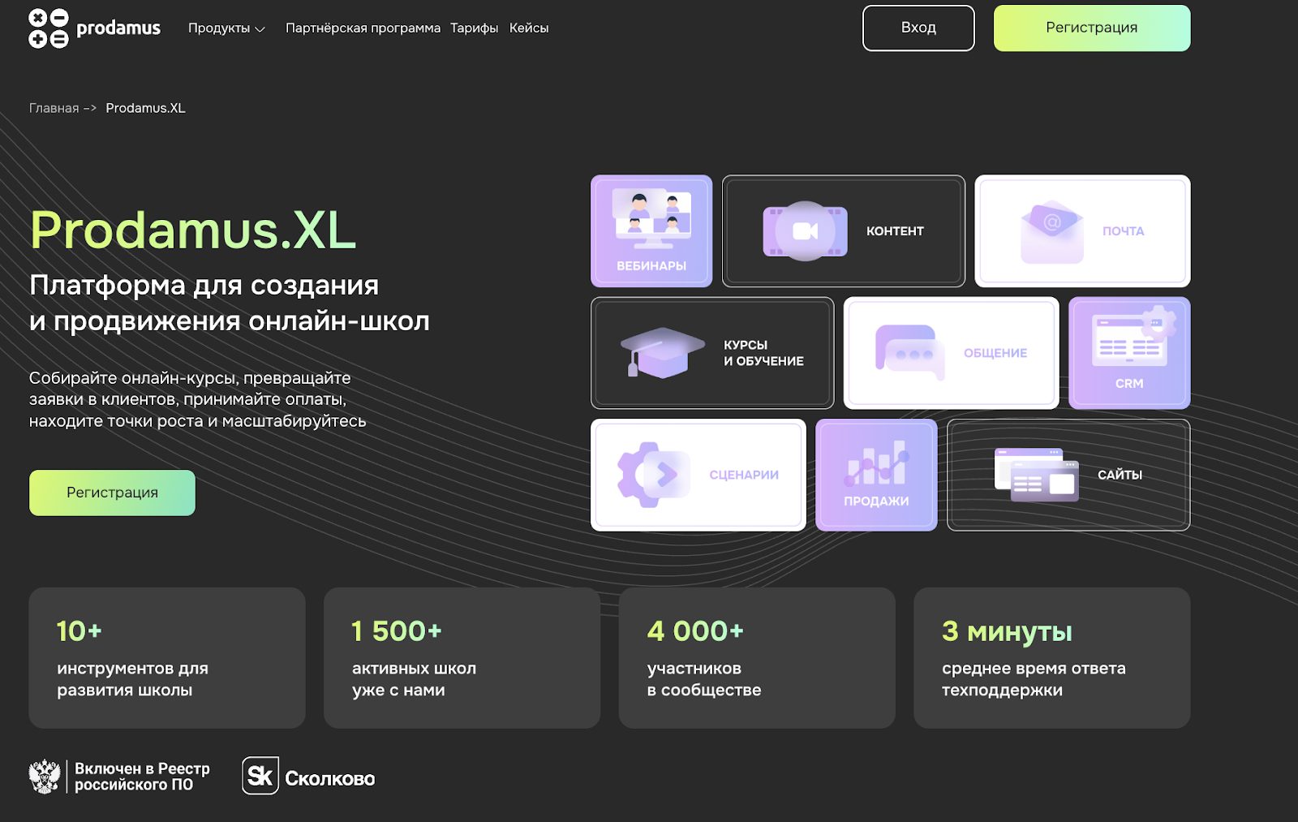1298x822 pixels.
Task: Click the 10+ инструментов statistic card
Action: 167,658
